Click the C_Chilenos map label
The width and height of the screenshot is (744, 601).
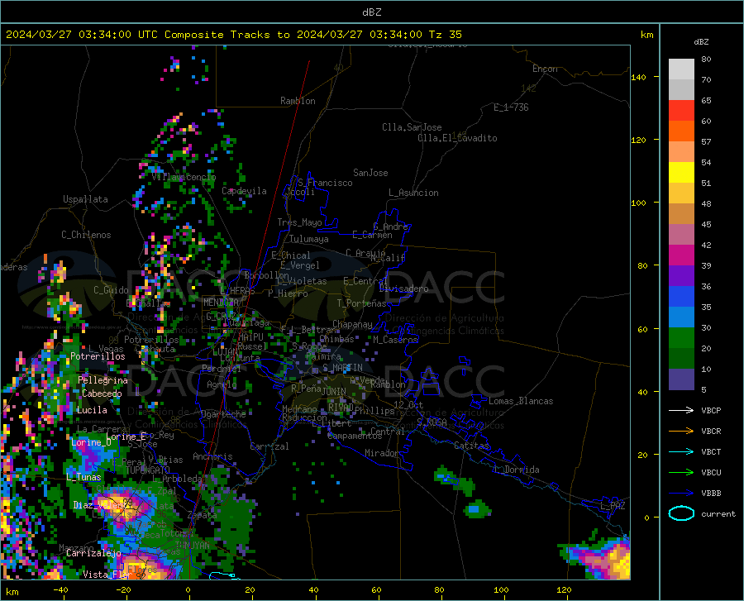[86, 235]
